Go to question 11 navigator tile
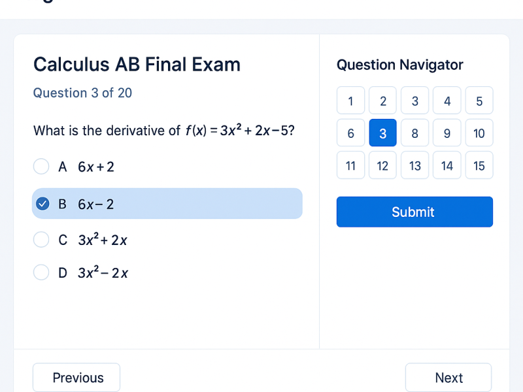This screenshot has height=392, width=523. pyautogui.click(x=351, y=165)
